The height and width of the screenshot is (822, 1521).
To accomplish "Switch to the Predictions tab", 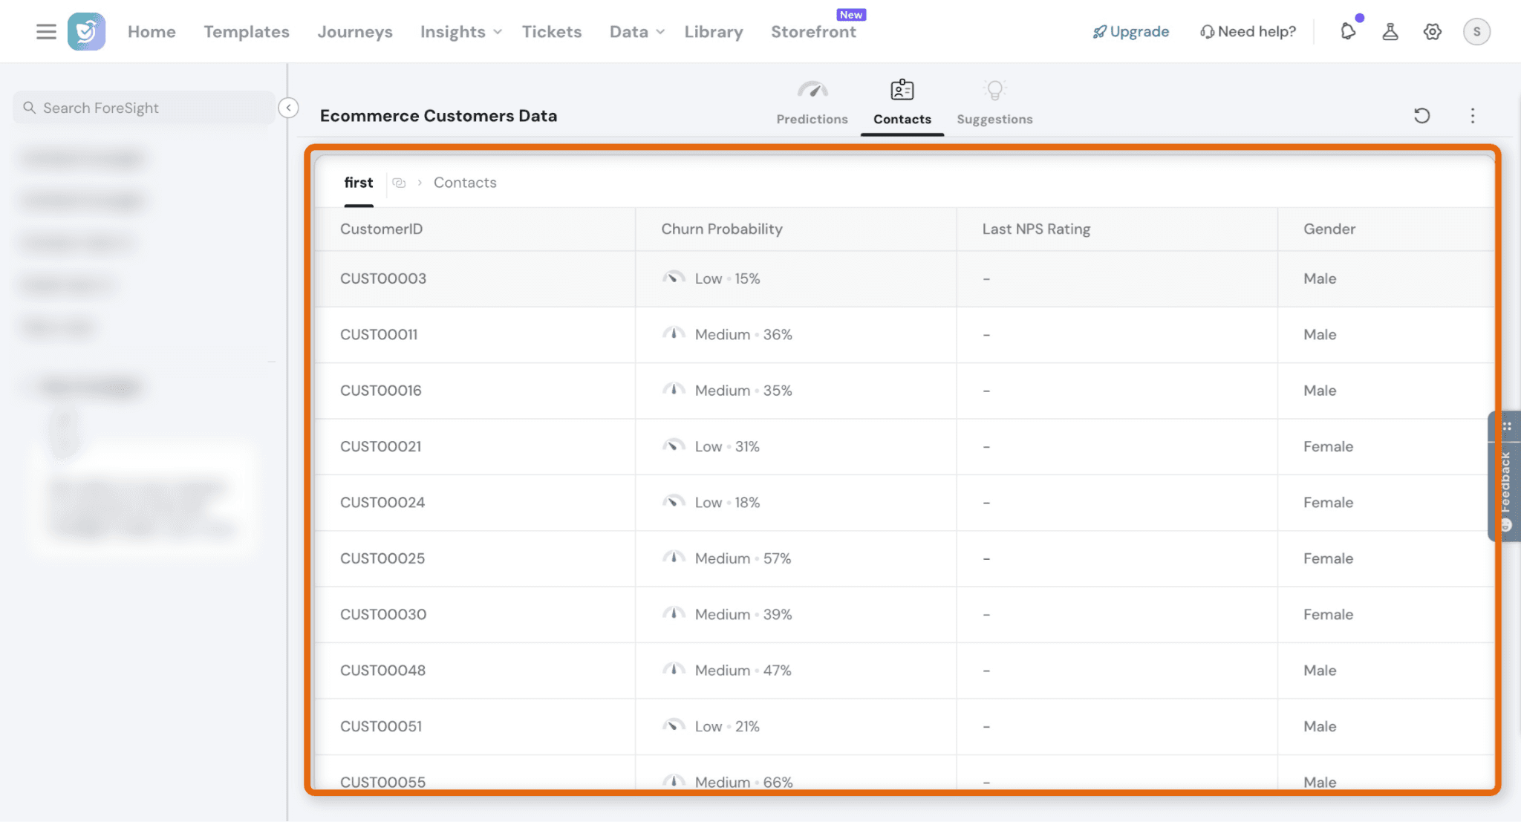I will coord(812,103).
